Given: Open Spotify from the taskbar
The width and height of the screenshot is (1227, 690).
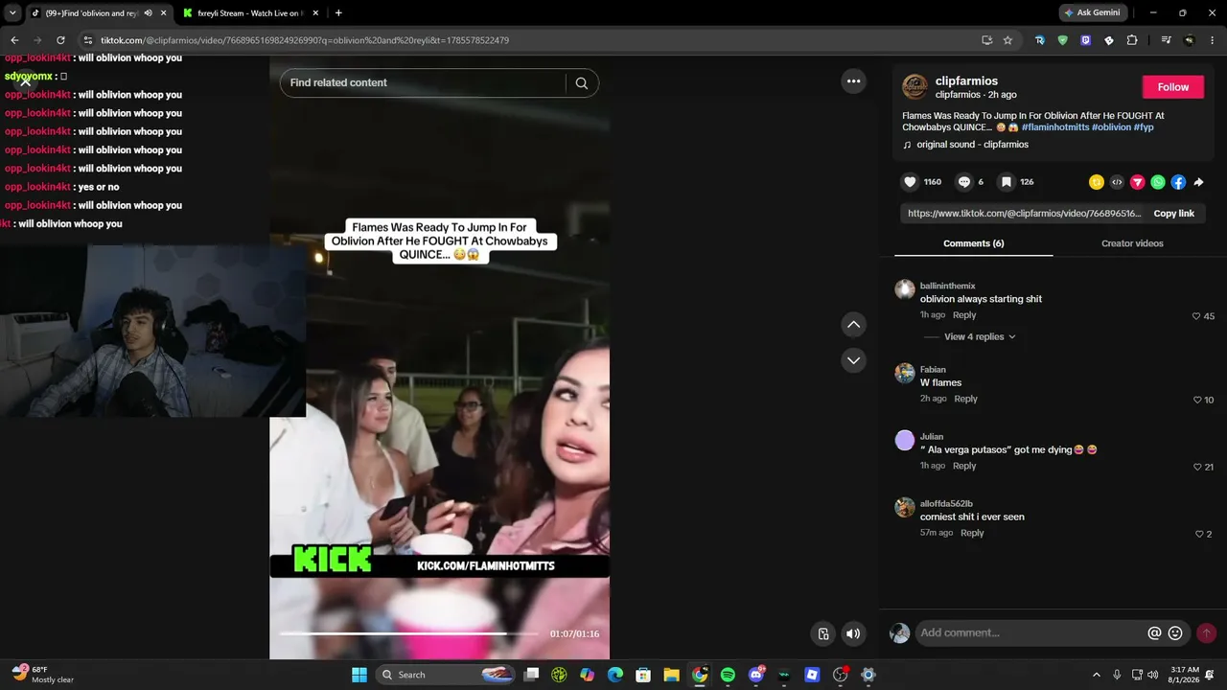Looking at the screenshot, I should point(728,675).
